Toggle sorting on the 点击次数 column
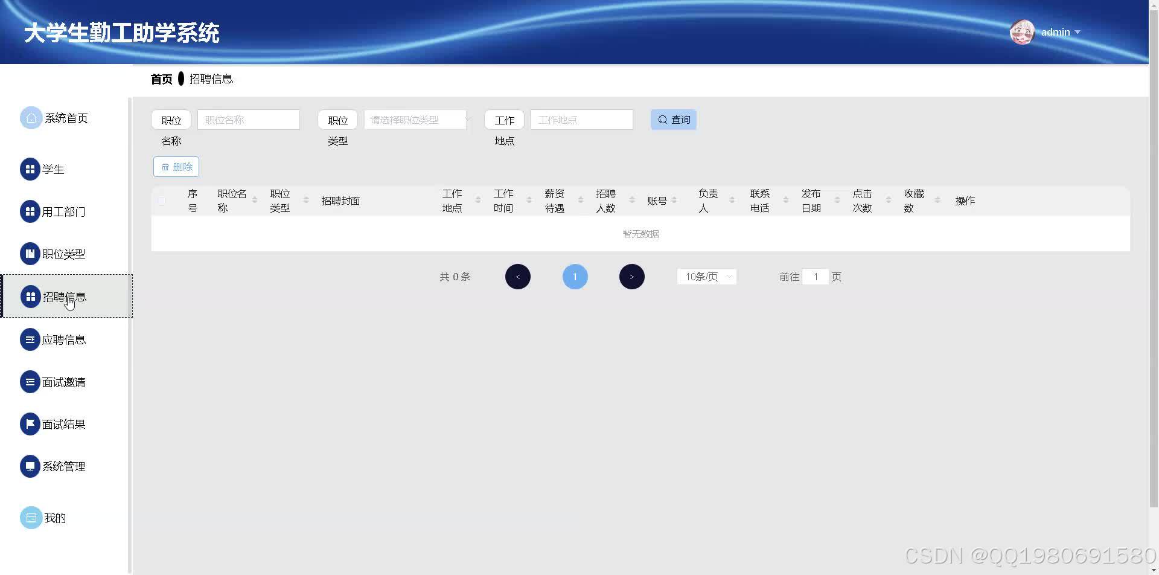The height and width of the screenshot is (575, 1159). click(887, 200)
